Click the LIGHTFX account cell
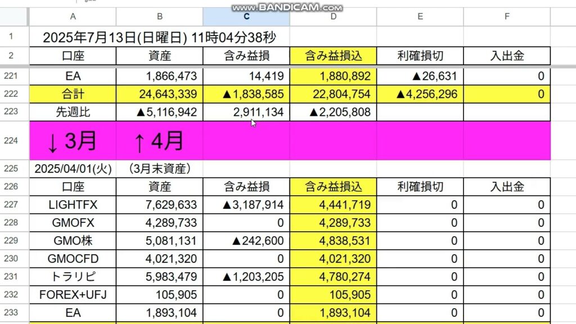This screenshot has height=324, width=576. point(73,205)
